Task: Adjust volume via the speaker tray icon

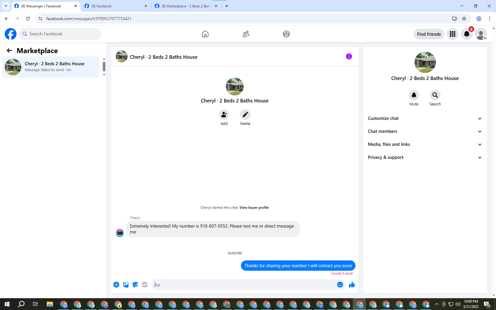Action: pyautogui.click(x=458, y=304)
